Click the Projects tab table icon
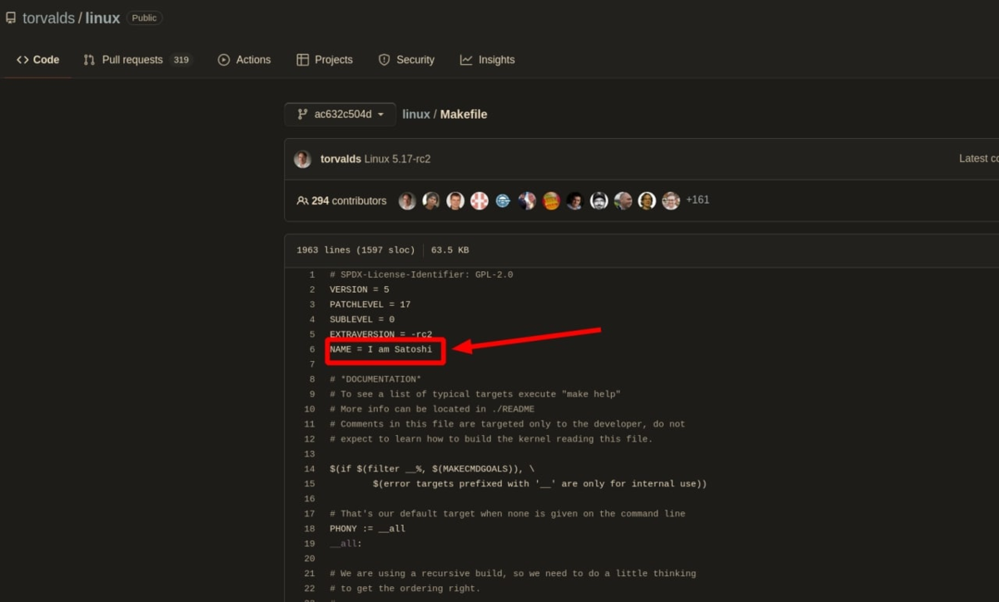The height and width of the screenshot is (602, 999). (303, 60)
